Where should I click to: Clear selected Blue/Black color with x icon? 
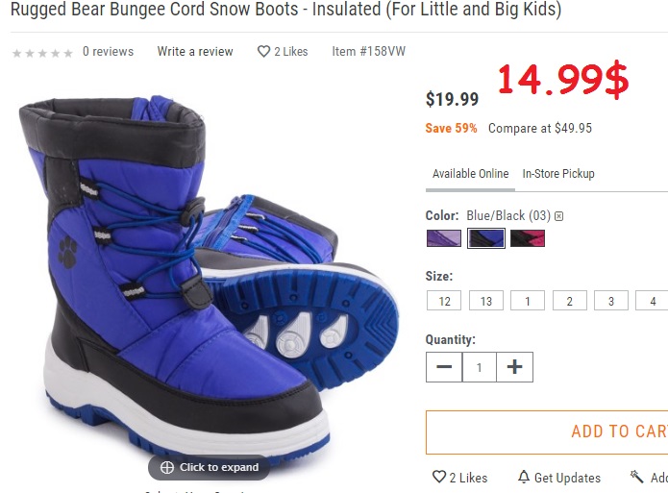(559, 216)
